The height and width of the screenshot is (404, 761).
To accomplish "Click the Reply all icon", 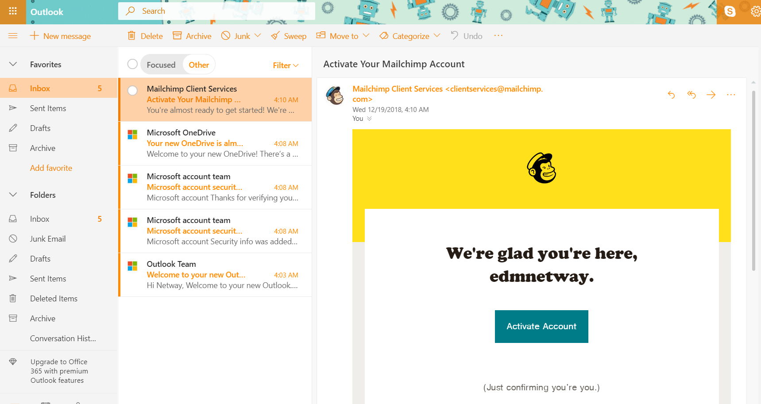I will [691, 95].
